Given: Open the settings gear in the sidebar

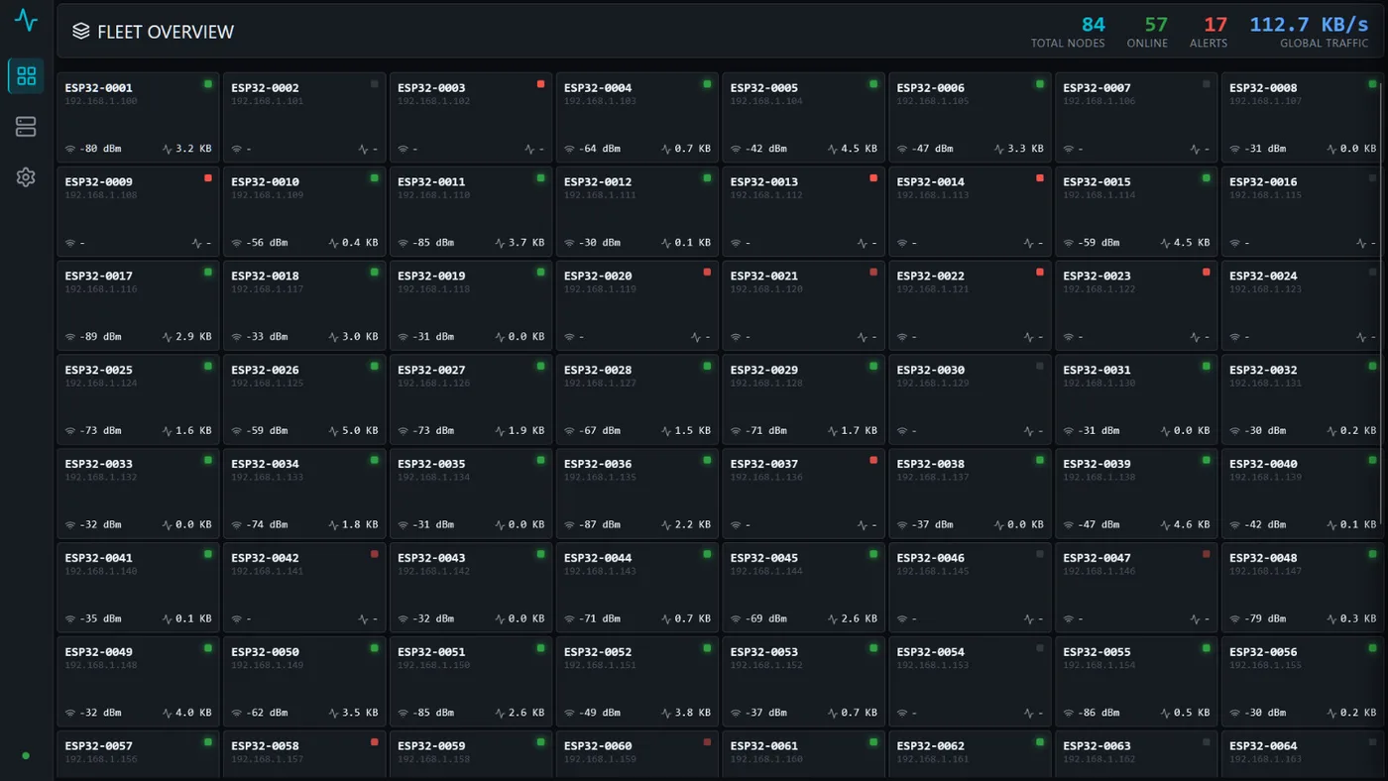Looking at the screenshot, I should (26, 177).
